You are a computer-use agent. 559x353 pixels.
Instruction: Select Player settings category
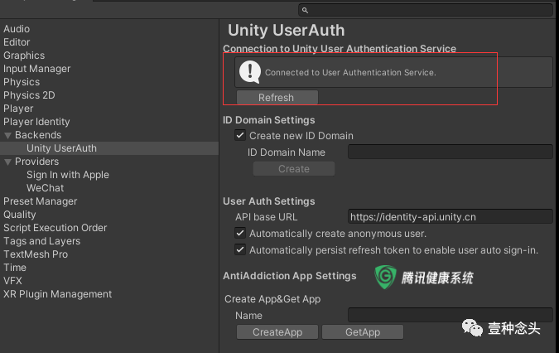pyautogui.click(x=18, y=109)
